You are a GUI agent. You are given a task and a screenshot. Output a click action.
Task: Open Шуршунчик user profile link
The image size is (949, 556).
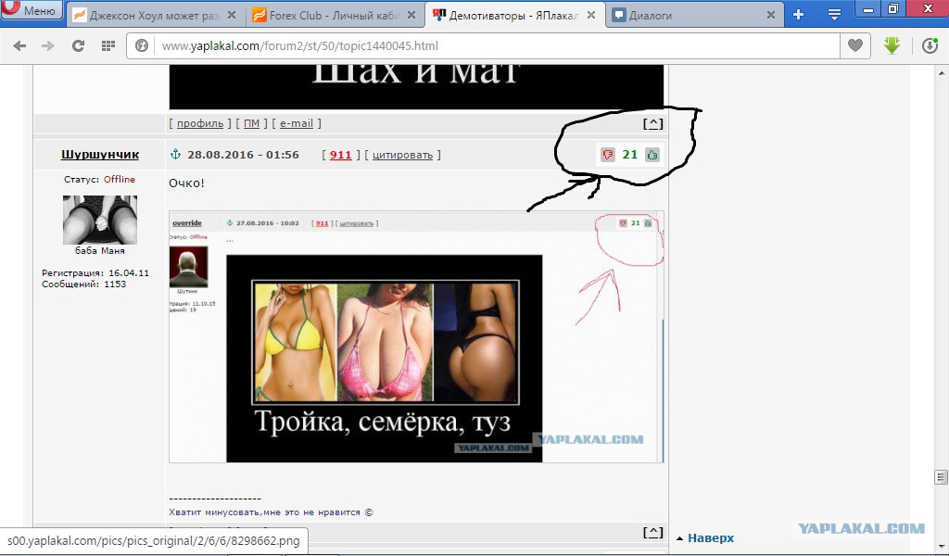99,155
